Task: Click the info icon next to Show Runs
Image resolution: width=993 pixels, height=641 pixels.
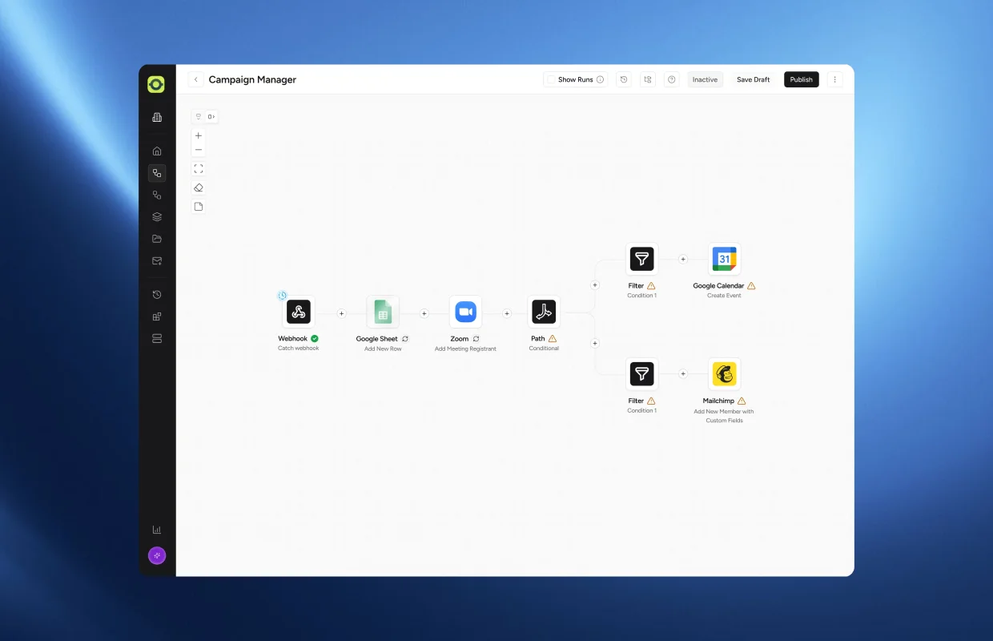Action: [x=600, y=79]
